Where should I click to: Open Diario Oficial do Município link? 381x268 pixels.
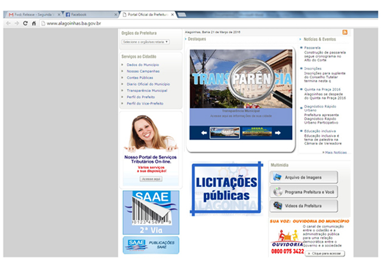148,84
